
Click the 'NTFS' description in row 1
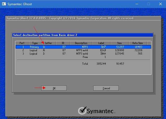[x=85, y=47]
